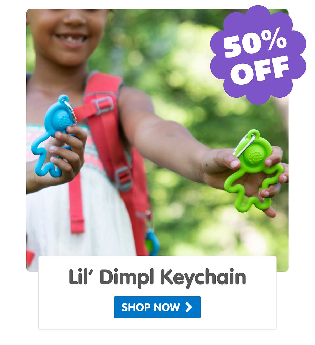The height and width of the screenshot is (345, 315).
Task: Click the "SHOP NOW" label text
Action: (x=151, y=307)
